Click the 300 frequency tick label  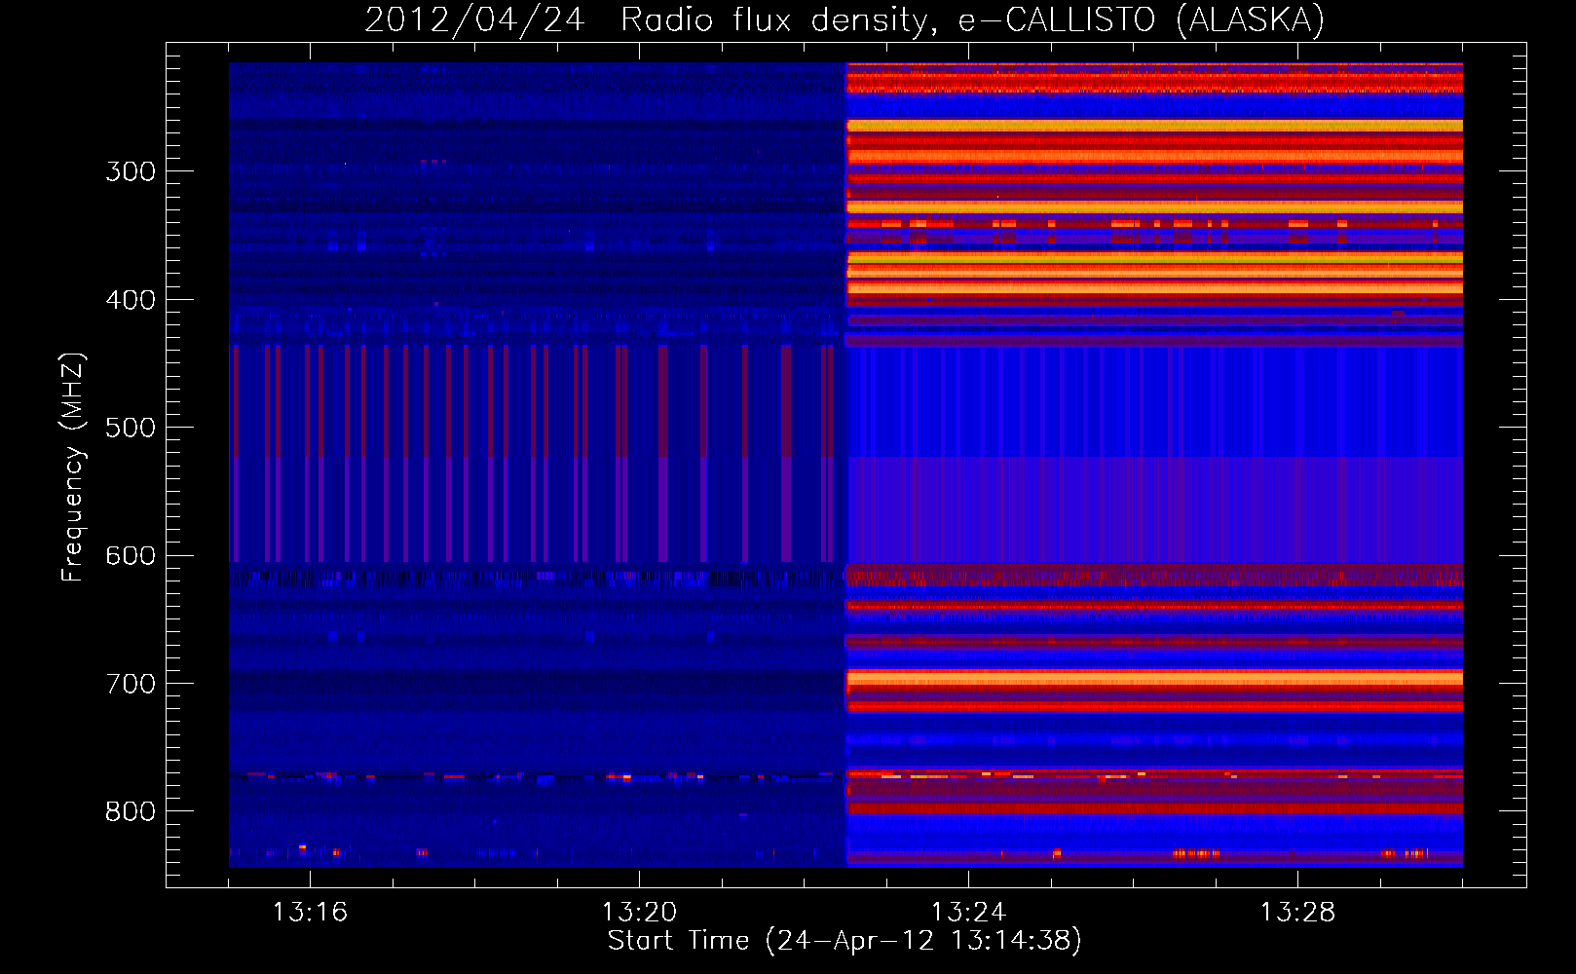point(131,171)
